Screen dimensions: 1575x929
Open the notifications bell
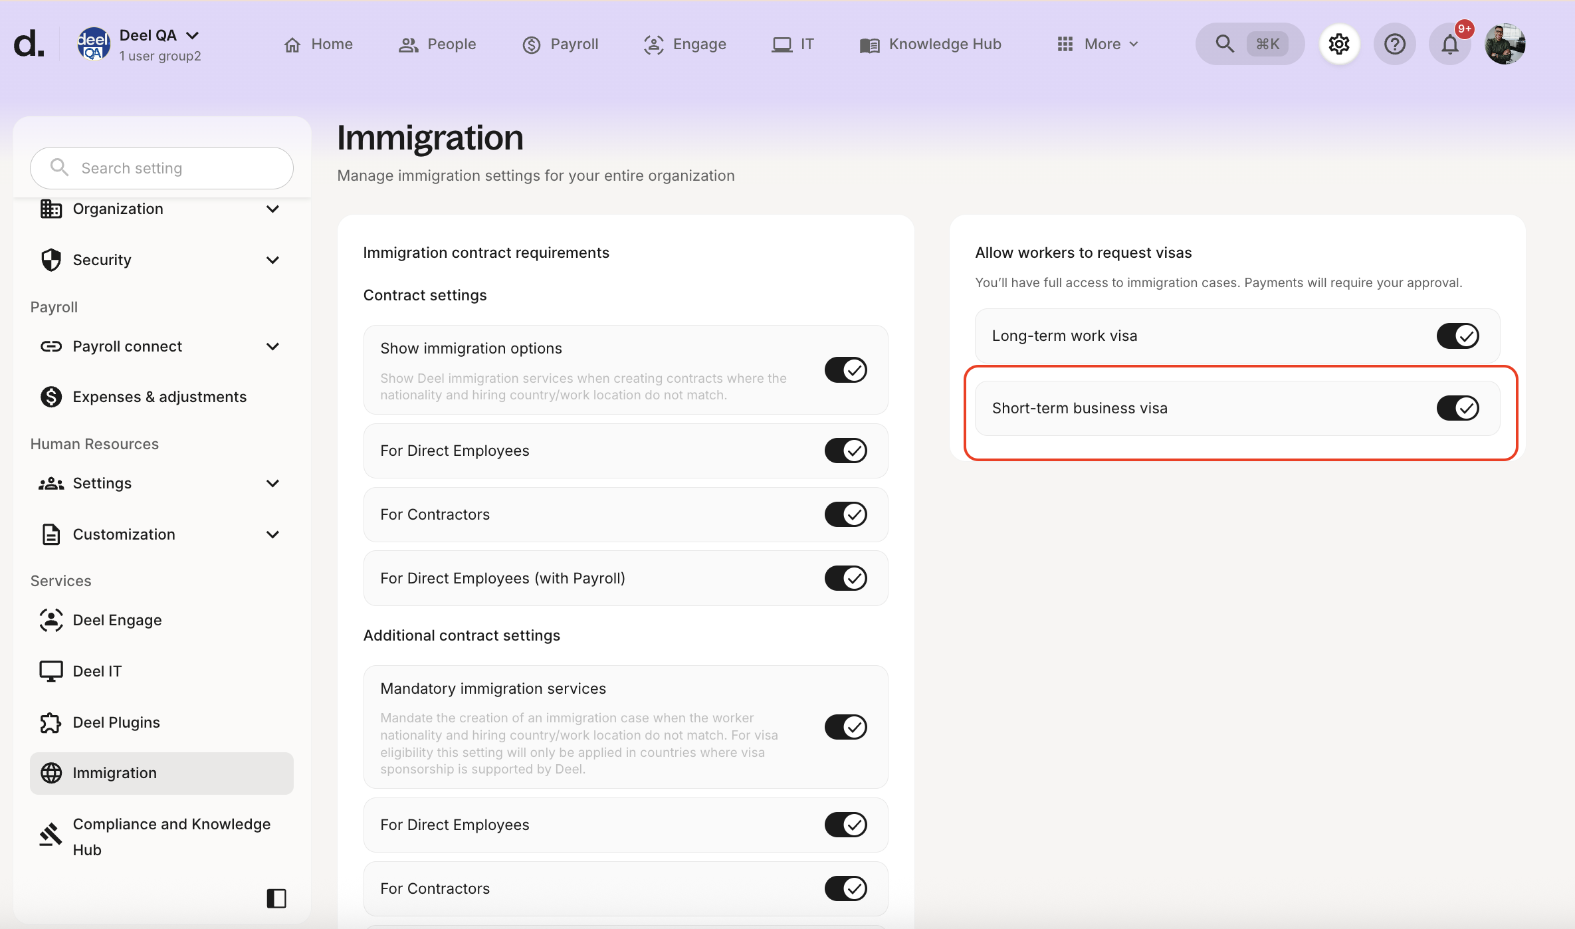1449,44
